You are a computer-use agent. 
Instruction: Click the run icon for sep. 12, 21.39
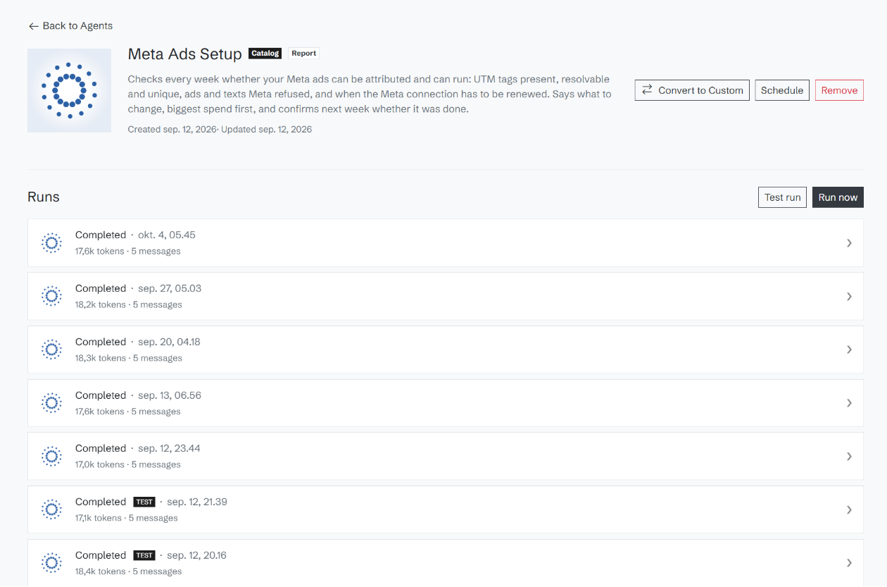coord(51,509)
